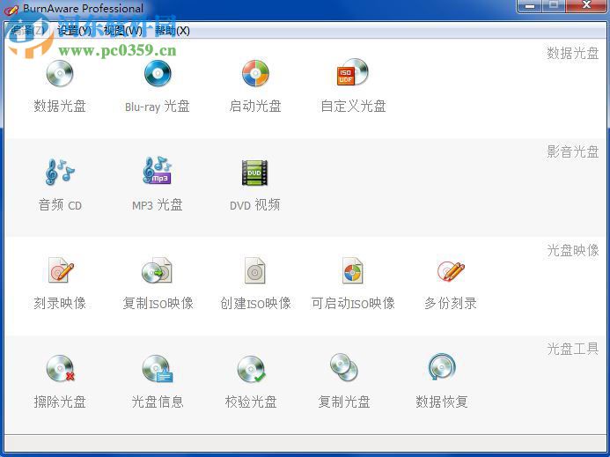Screen dimensions: 610x457
Task: Select the 复制ISO映像 copy icon
Action: pyautogui.click(x=157, y=270)
